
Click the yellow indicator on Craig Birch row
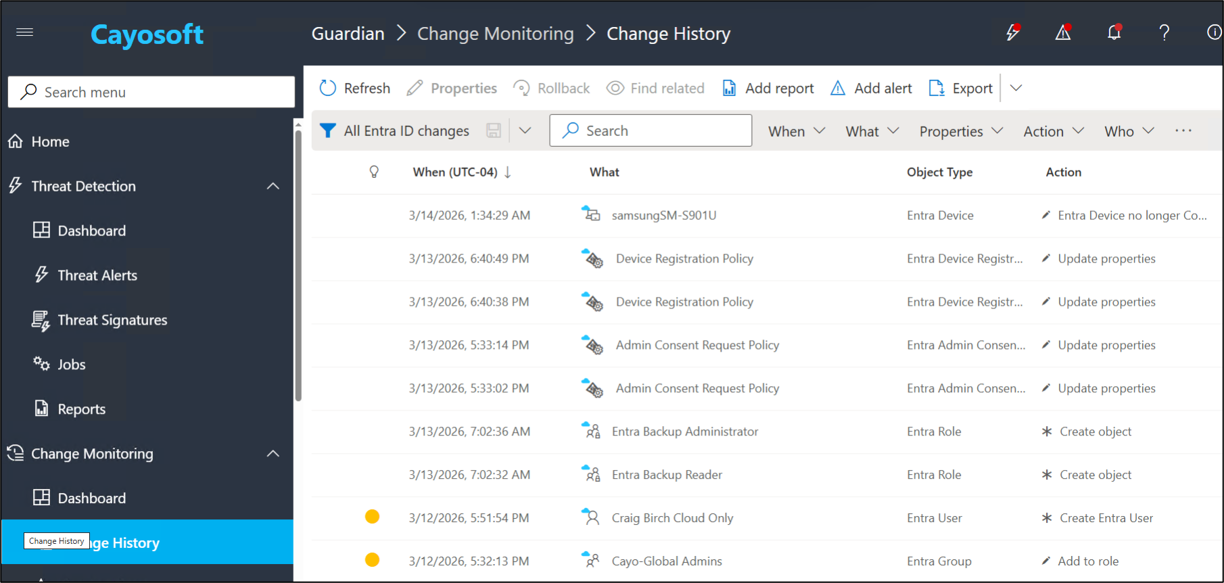tap(372, 517)
